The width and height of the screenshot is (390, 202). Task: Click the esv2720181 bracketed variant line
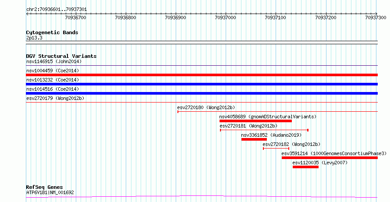pos(264,130)
